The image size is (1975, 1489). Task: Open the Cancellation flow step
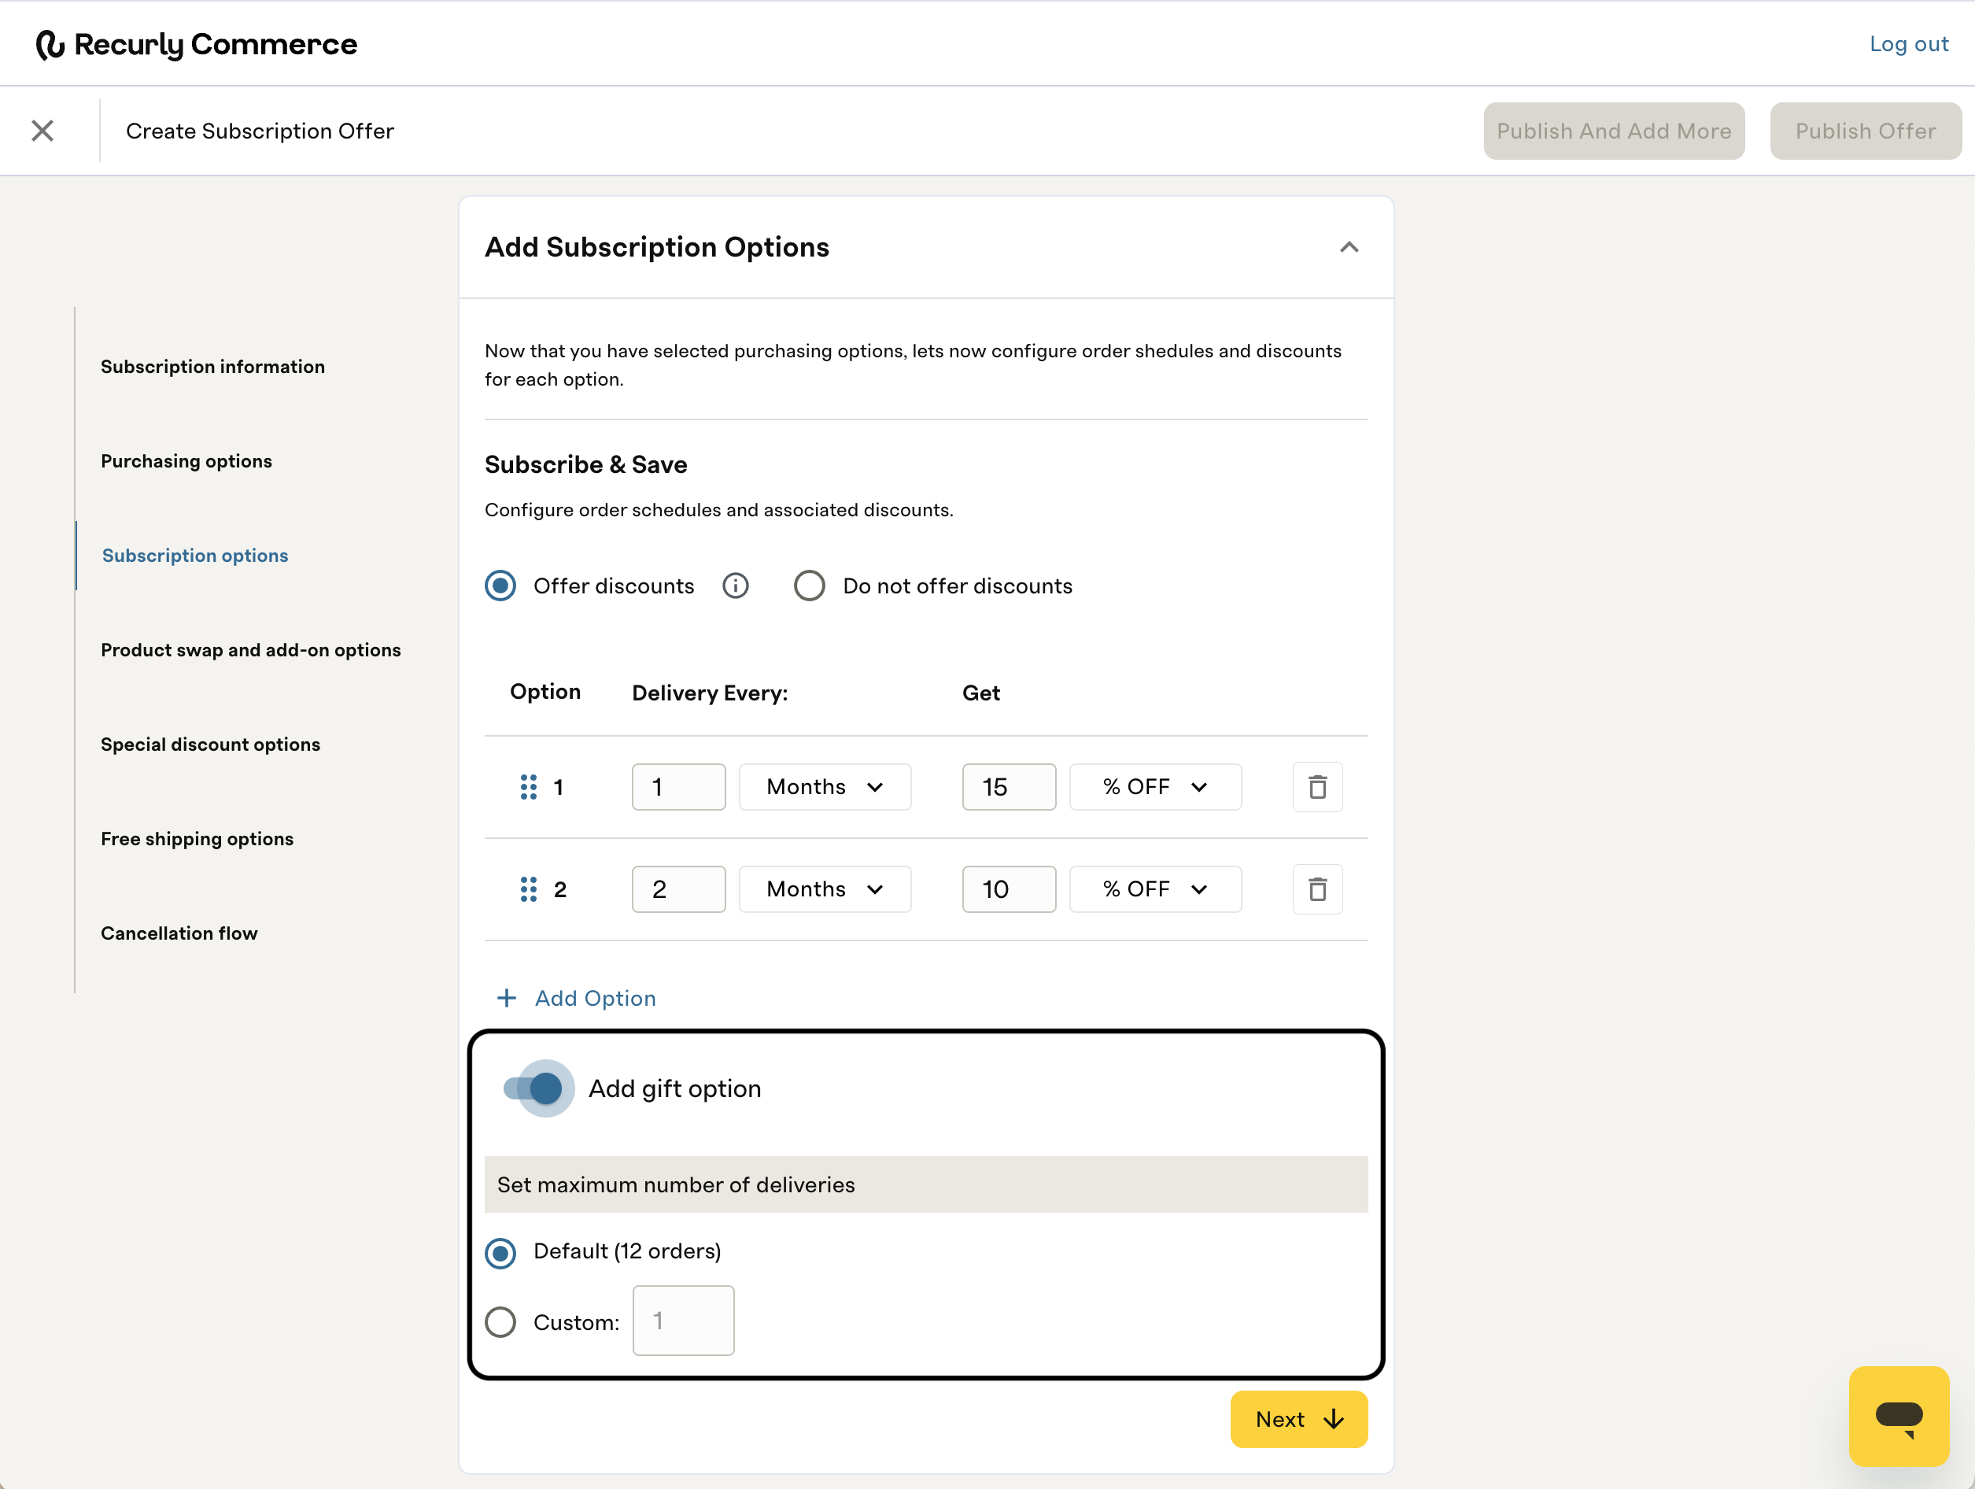179,933
